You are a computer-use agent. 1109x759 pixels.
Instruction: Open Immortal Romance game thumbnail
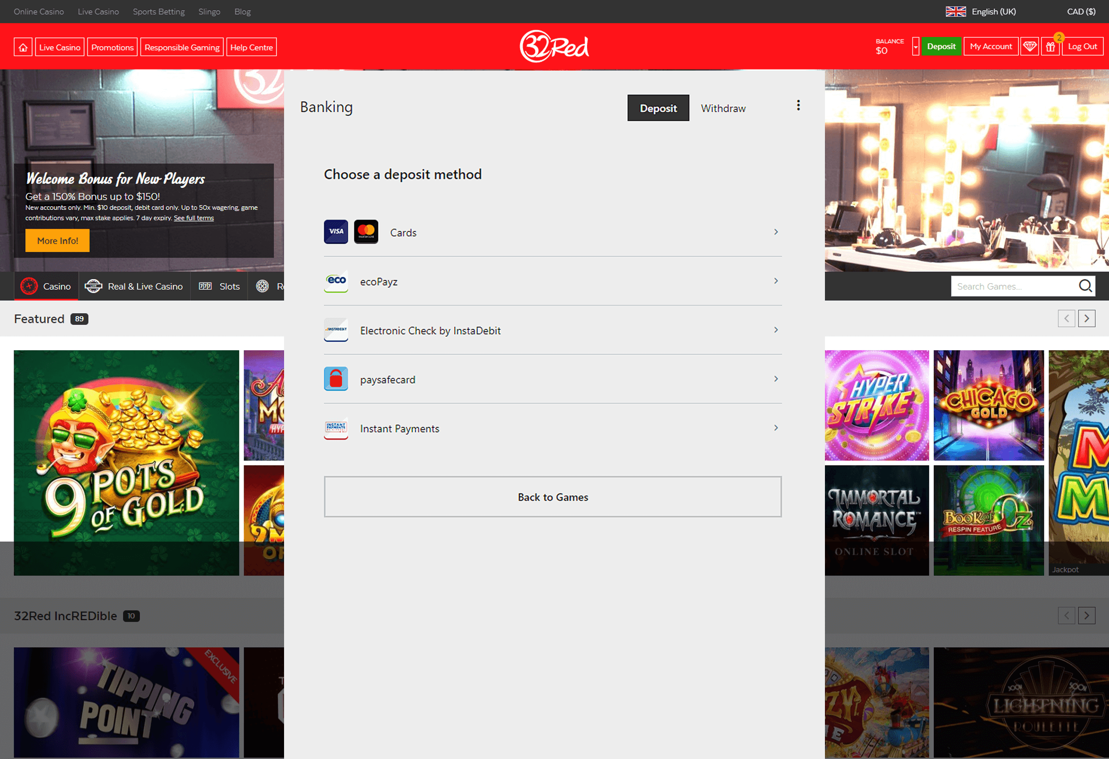coord(876,521)
